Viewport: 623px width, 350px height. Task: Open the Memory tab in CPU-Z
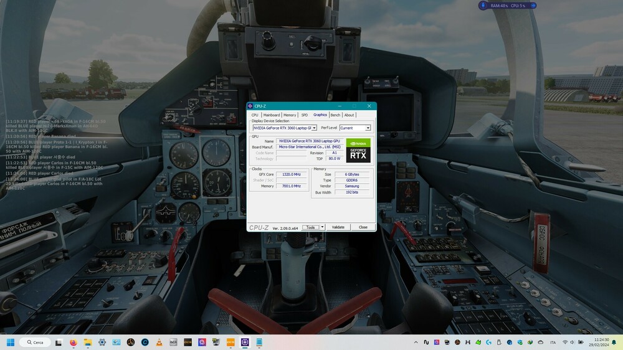tap(290, 115)
